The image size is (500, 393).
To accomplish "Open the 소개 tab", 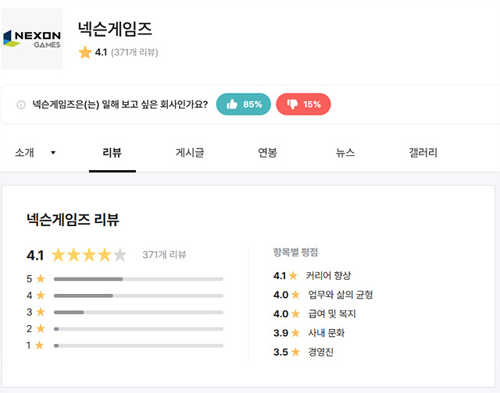I will (x=24, y=153).
